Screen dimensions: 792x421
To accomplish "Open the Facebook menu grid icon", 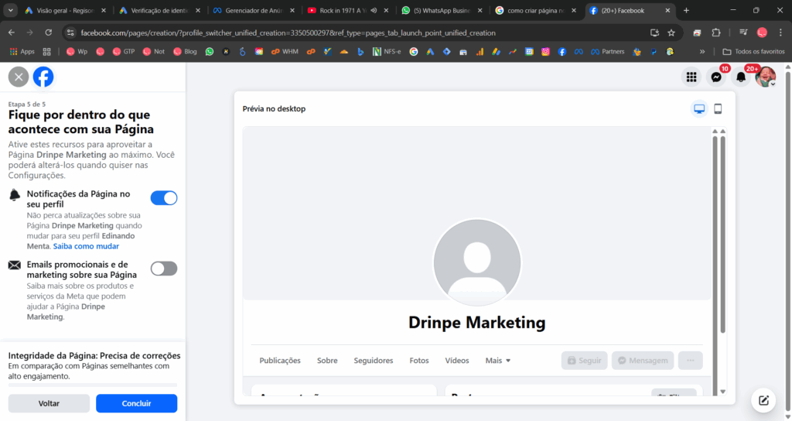I will (691, 77).
